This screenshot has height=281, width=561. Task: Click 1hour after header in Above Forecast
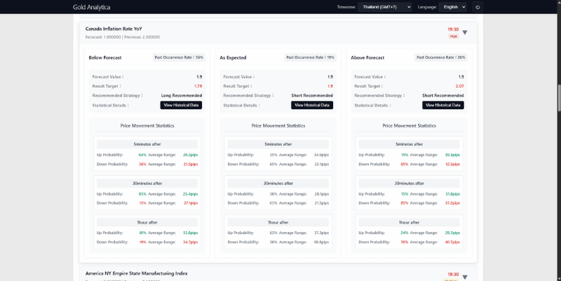click(409, 222)
